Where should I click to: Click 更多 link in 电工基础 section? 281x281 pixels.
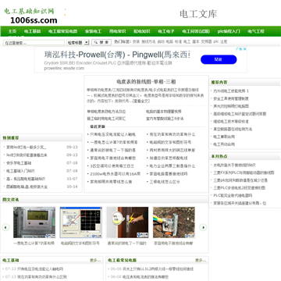(95, 260)
